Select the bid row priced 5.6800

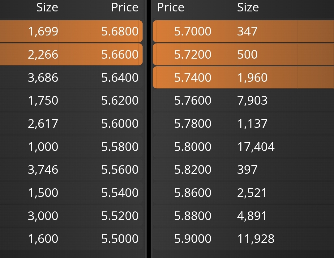(x=71, y=31)
